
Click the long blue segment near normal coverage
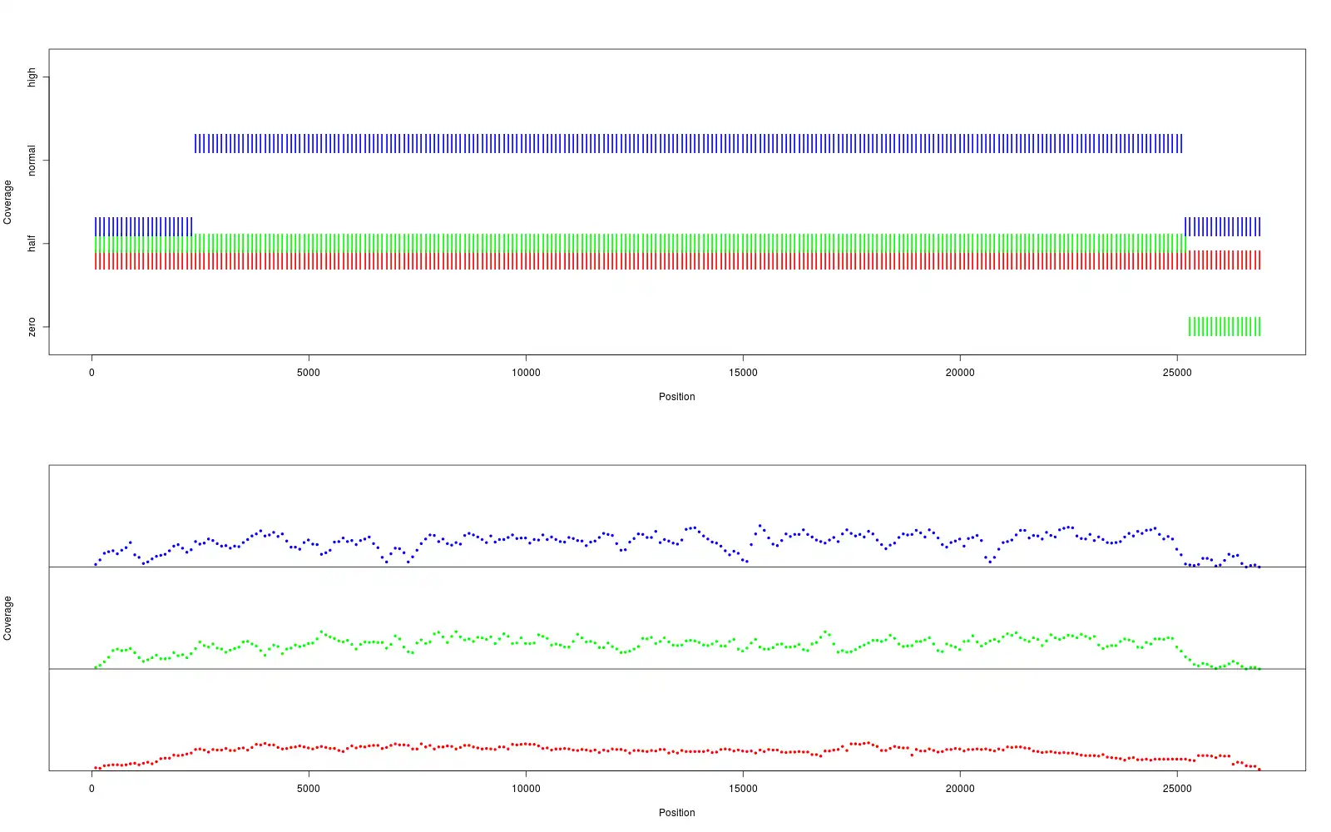point(688,143)
